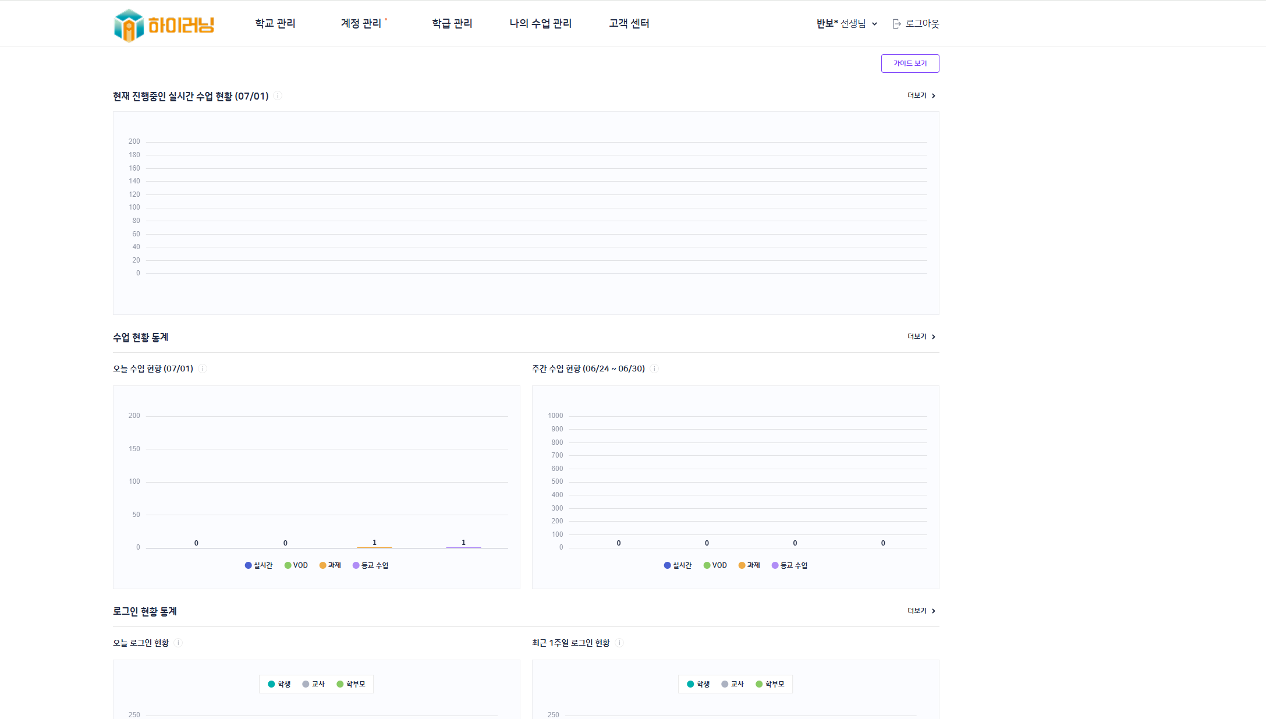Click info icon next to today's class status

click(203, 369)
